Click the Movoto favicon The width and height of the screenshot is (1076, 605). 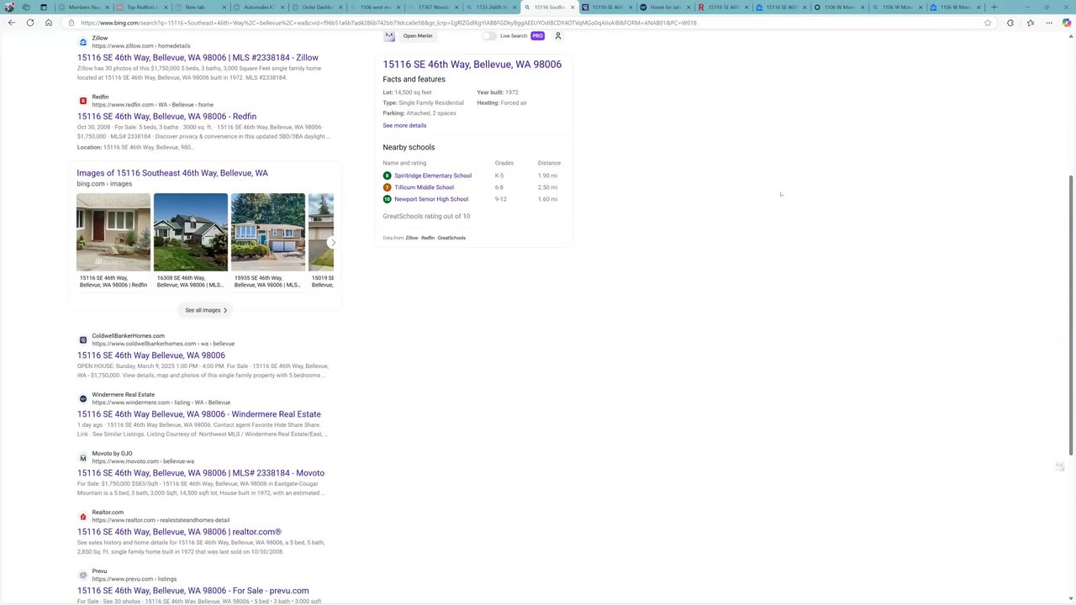click(x=82, y=457)
